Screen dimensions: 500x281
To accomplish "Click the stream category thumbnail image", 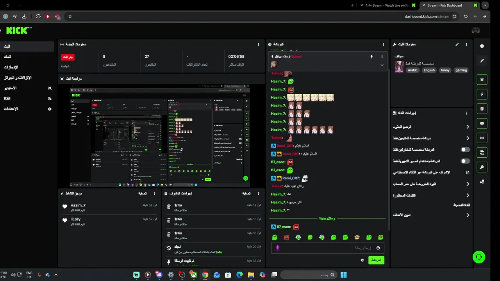I will click(399, 67).
